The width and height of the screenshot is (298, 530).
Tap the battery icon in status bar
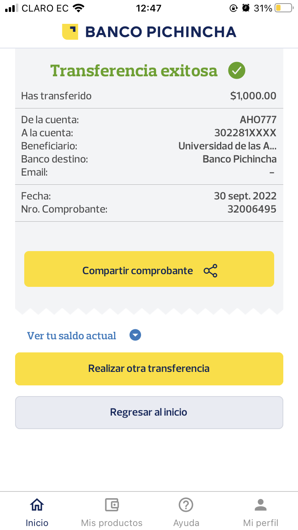(283, 8)
